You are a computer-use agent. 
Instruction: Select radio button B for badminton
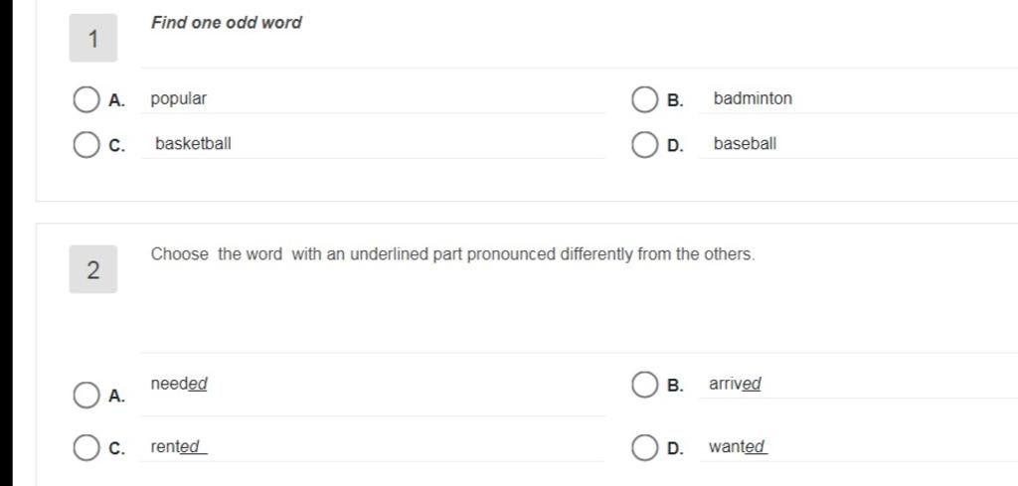[644, 100]
